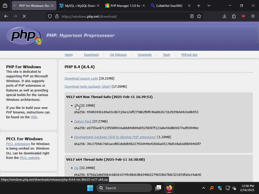The image size is (259, 194).
Task: Click Download source code link
Action: (x=81, y=79)
